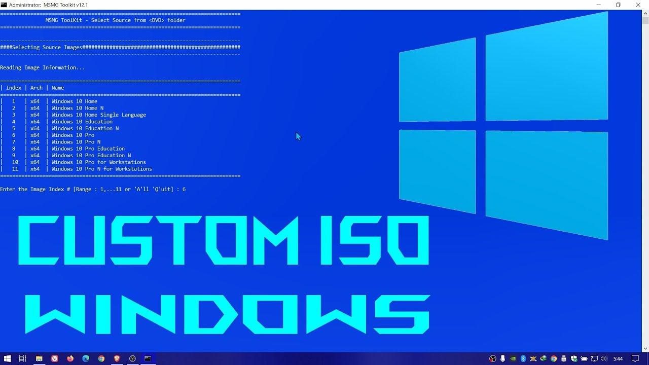Check battery status tray icon
This screenshot has height=365, width=649.
click(x=584, y=358)
